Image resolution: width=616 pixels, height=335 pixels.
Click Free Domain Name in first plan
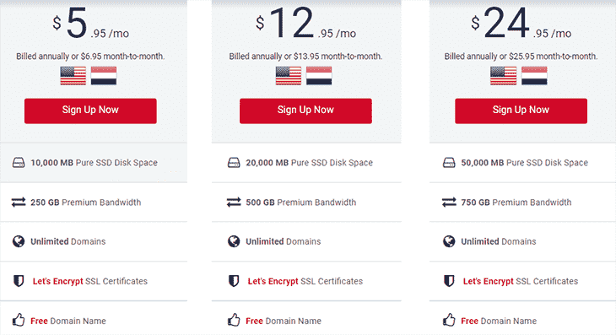68,321
